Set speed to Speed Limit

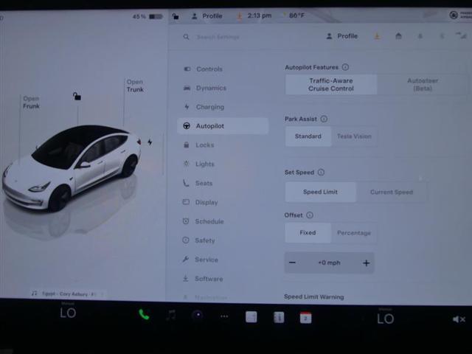point(320,192)
